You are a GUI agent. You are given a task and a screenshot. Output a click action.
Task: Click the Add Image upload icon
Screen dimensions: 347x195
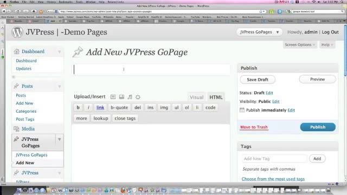click(x=113, y=97)
